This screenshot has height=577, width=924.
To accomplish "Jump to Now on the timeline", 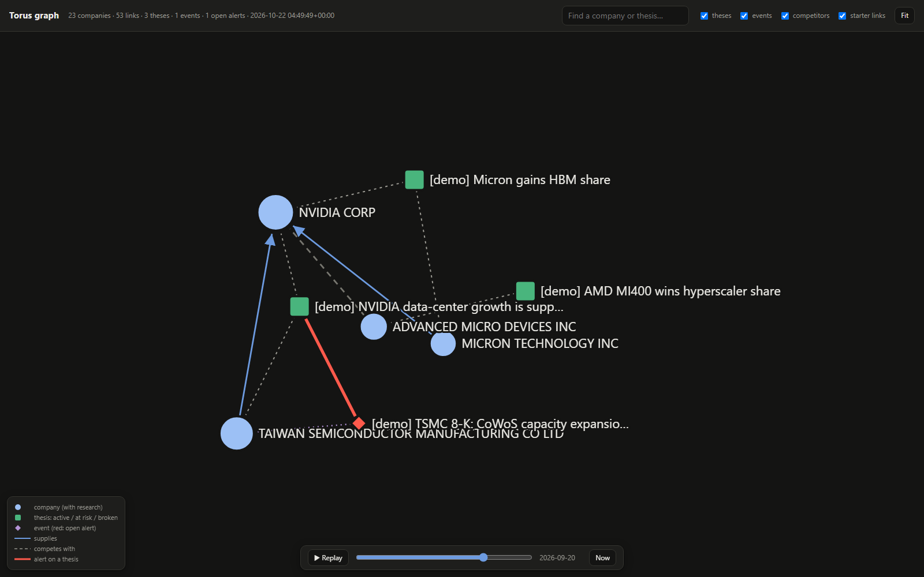I will point(602,558).
